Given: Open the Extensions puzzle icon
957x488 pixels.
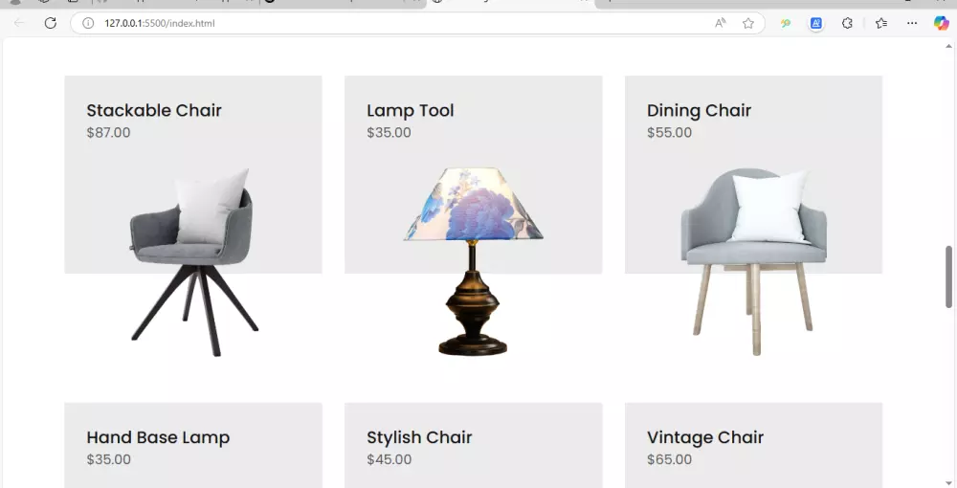Looking at the screenshot, I should pyautogui.click(x=847, y=23).
